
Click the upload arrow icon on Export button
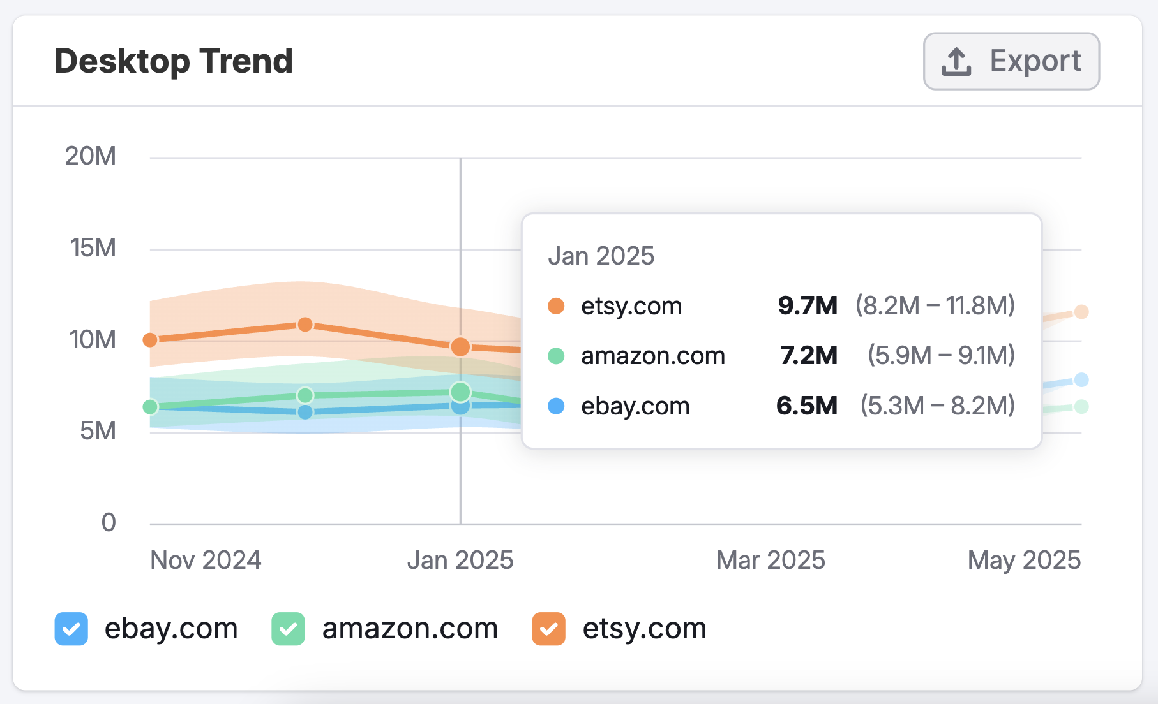coord(956,61)
